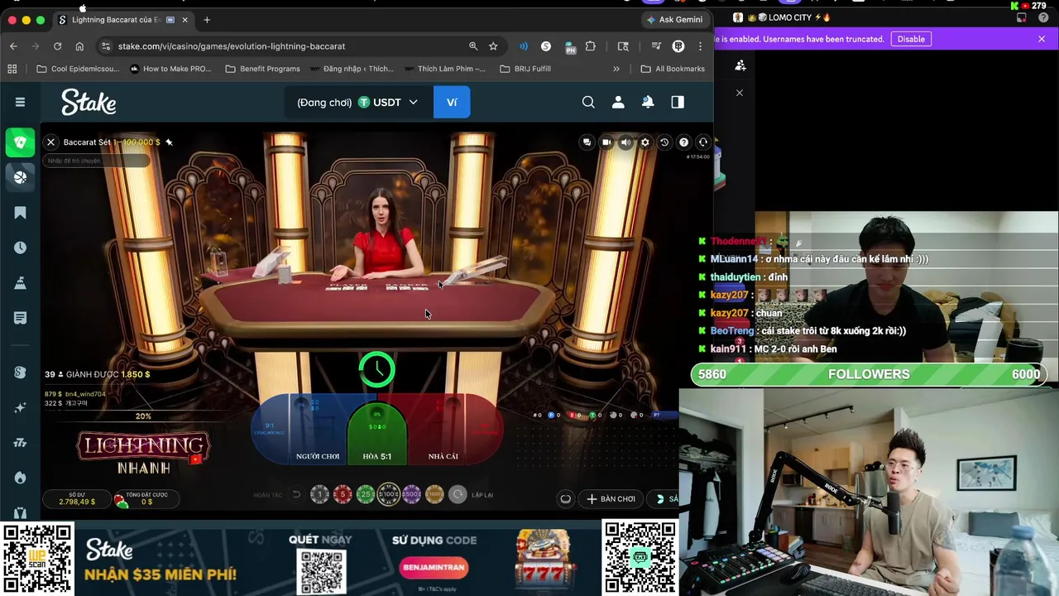The height and width of the screenshot is (596, 1059).
Task: Open the lobby icon left of BÀN CHƠI
Action: (565, 499)
